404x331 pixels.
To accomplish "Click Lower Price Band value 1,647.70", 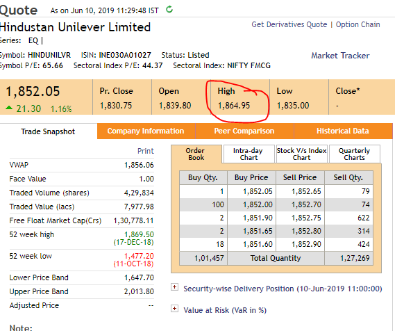I will click(x=139, y=278).
